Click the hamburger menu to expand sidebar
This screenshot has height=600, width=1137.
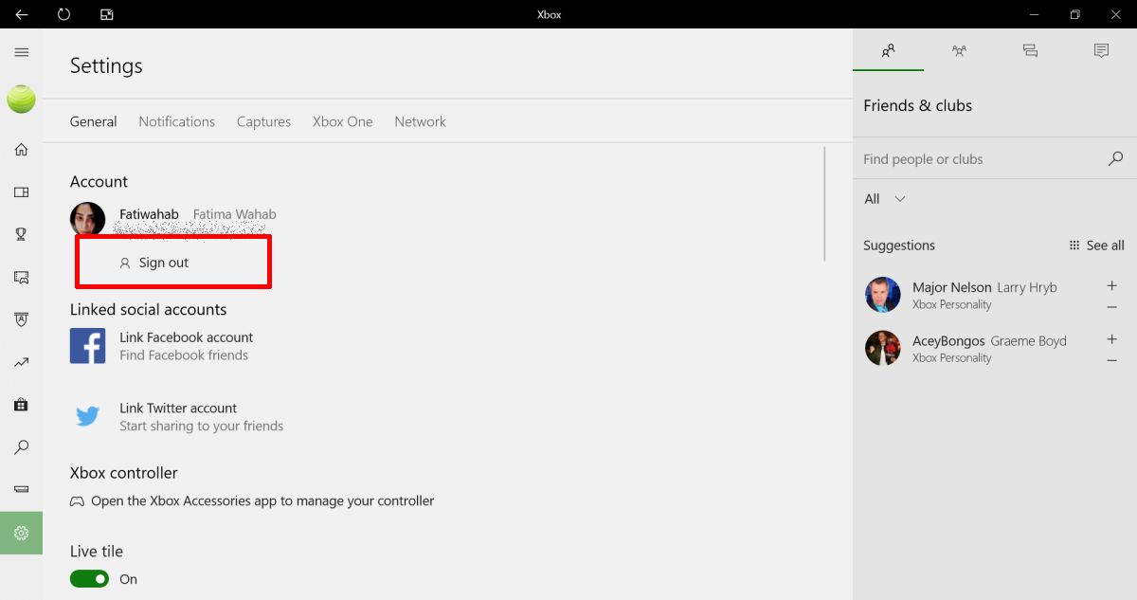tap(21, 52)
